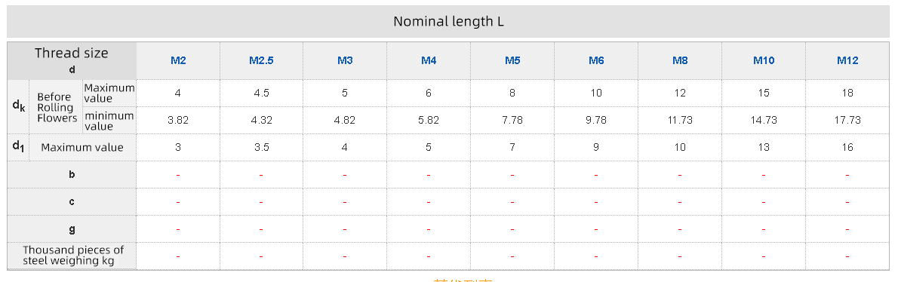Click the M5 column header
This screenshot has width=898, height=282.
[512, 60]
